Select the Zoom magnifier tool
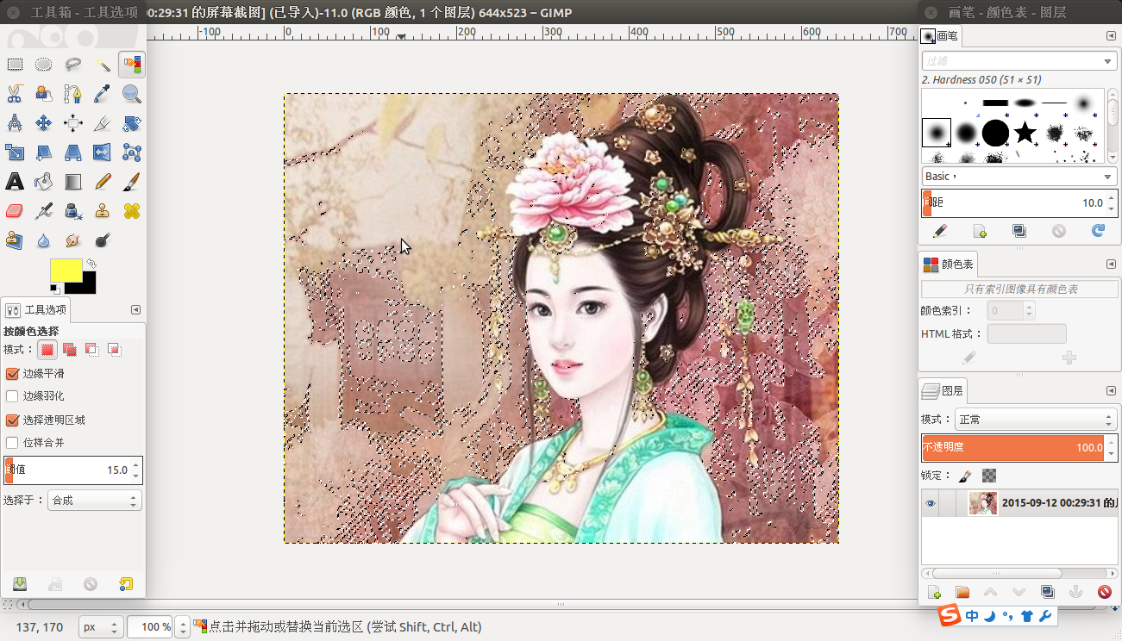 132,94
